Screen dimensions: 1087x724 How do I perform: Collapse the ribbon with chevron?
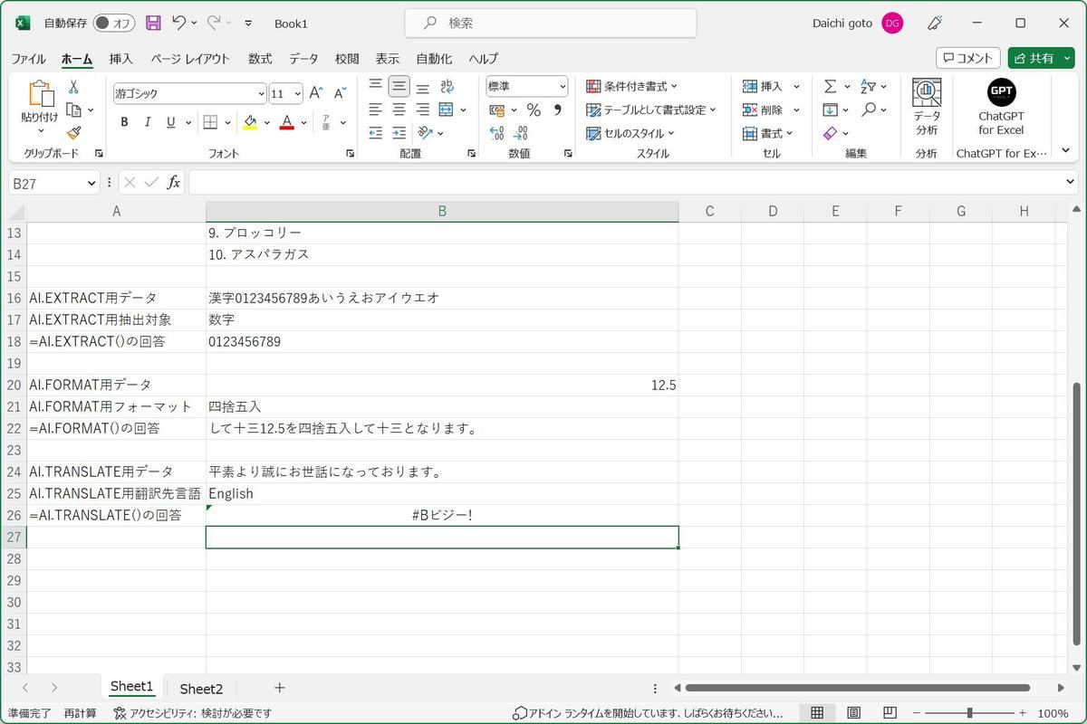tap(1066, 150)
